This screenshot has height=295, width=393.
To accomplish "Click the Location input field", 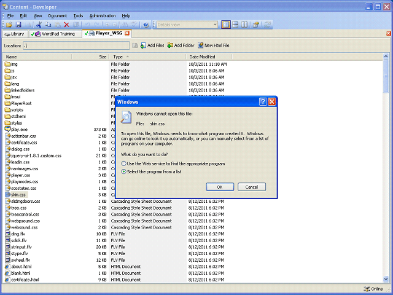I will (76, 45).
